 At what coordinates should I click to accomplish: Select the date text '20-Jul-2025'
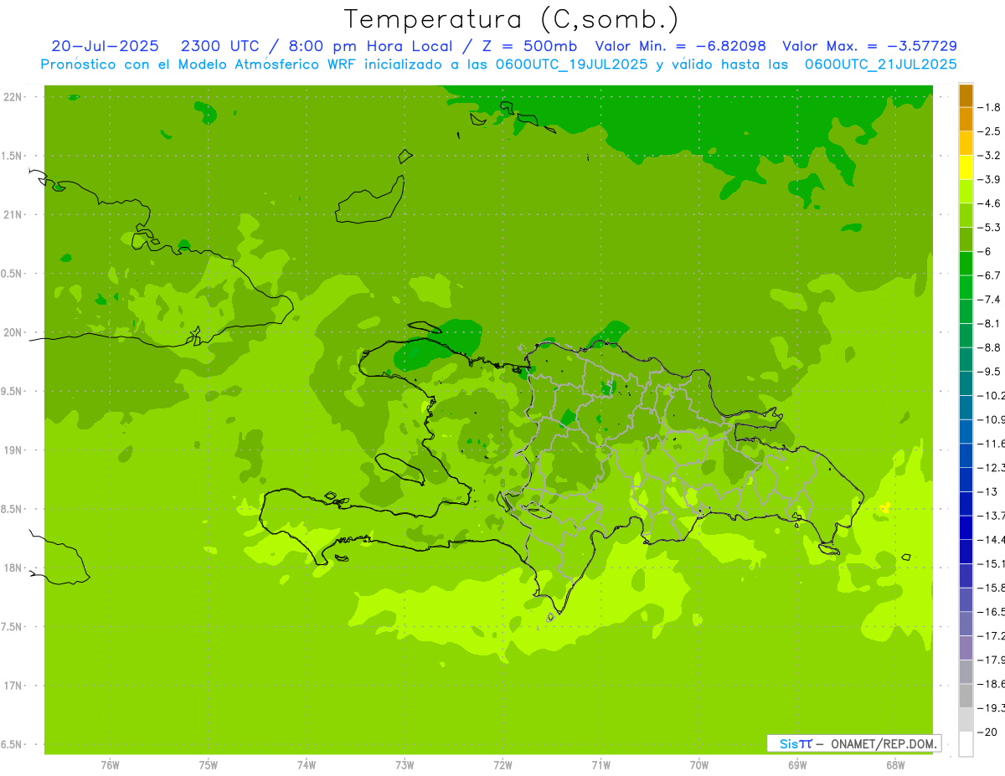pyautogui.click(x=105, y=46)
